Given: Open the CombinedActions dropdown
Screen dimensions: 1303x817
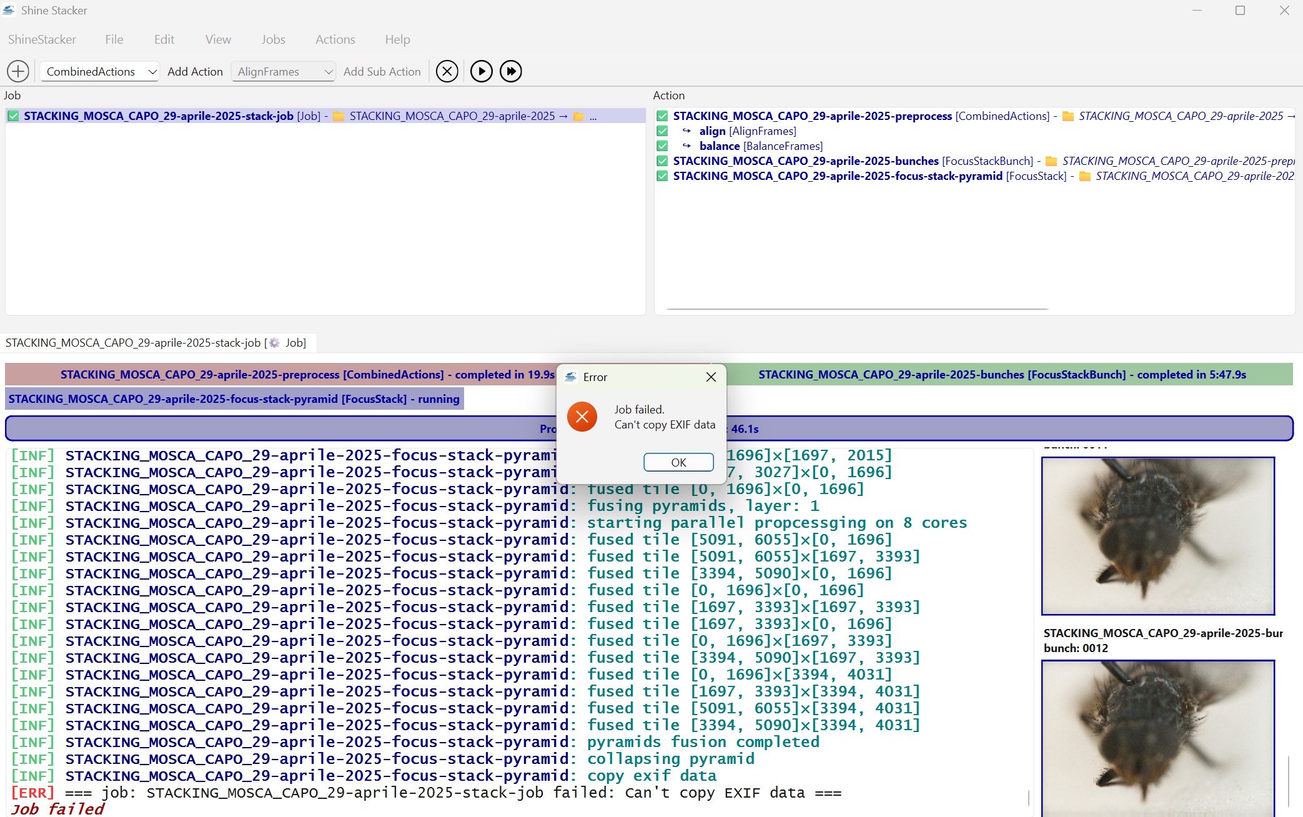Looking at the screenshot, I should click(100, 71).
